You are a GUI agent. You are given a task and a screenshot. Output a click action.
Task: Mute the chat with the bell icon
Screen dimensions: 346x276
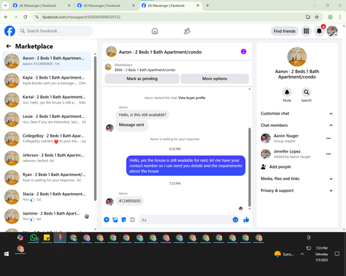(x=287, y=92)
